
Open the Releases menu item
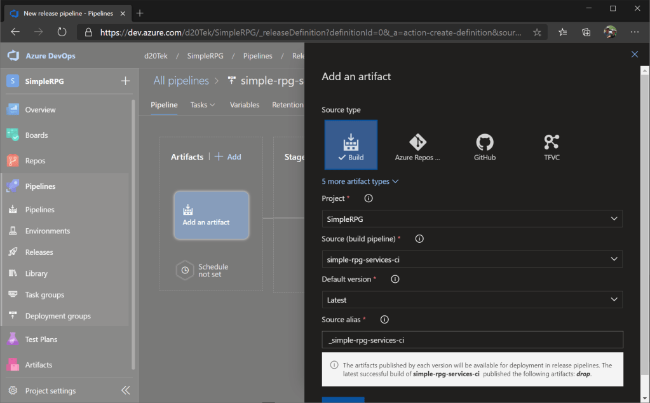tap(39, 252)
